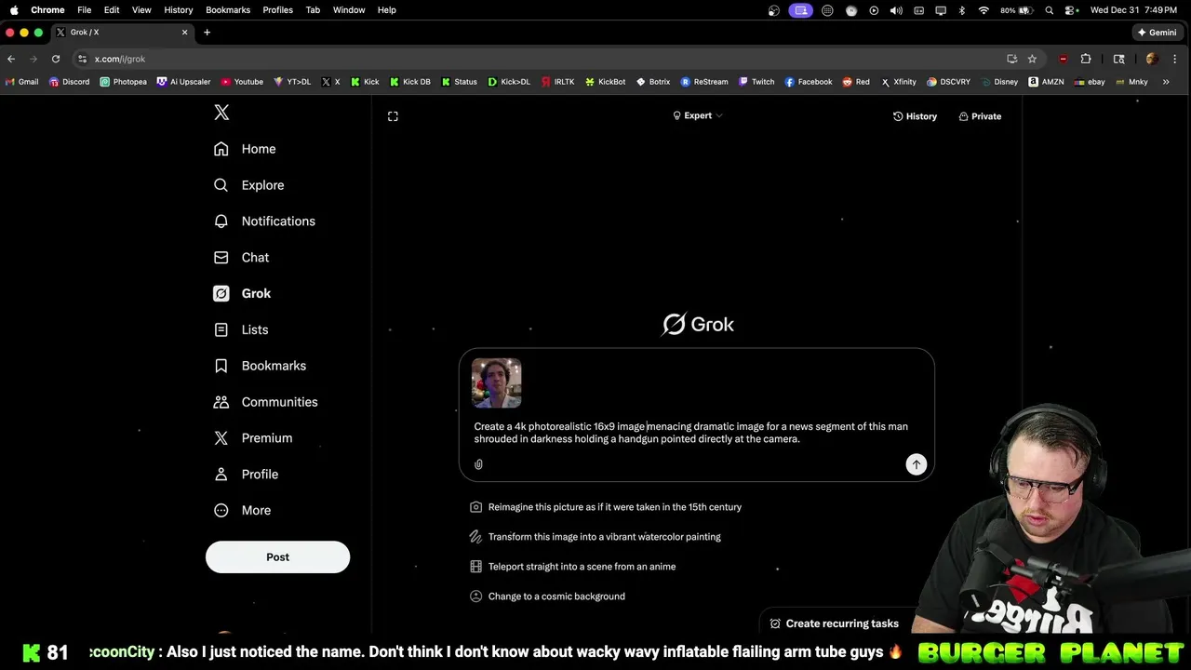Open Chrome extensions puzzle icon

click(1086, 59)
